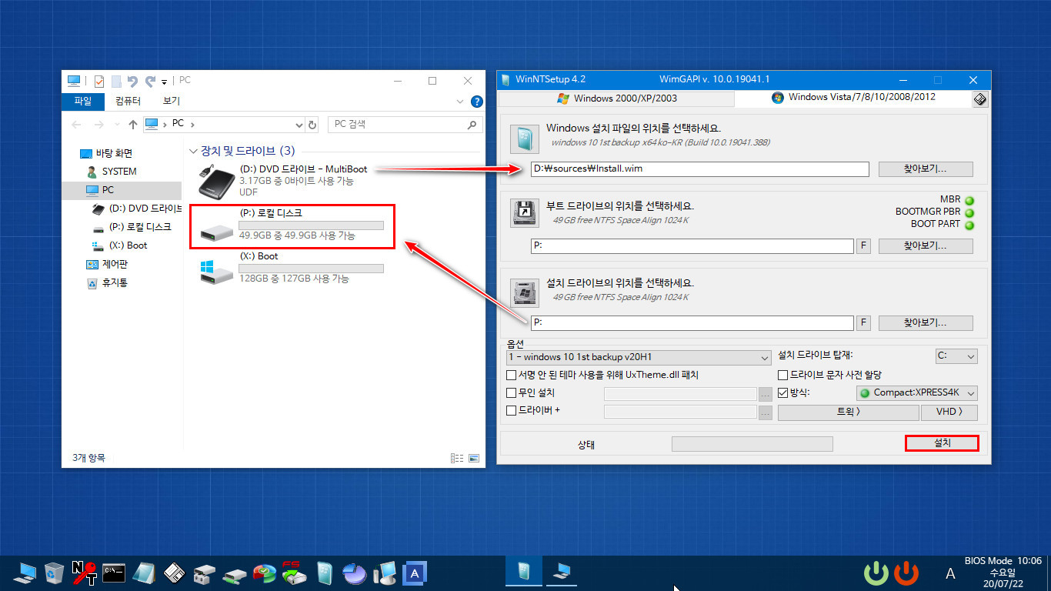Viewport: 1051px width, 591px height.
Task: Expand the Explorer ribbon chevron
Action: pyautogui.click(x=461, y=102)
